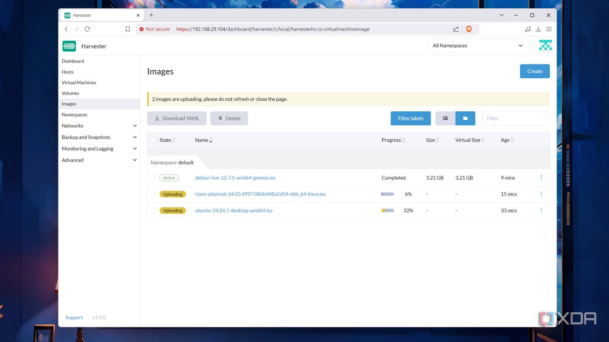Click the Brave Shields icon
The width and height of the screenshot is (609, 342).
point(469,29)
